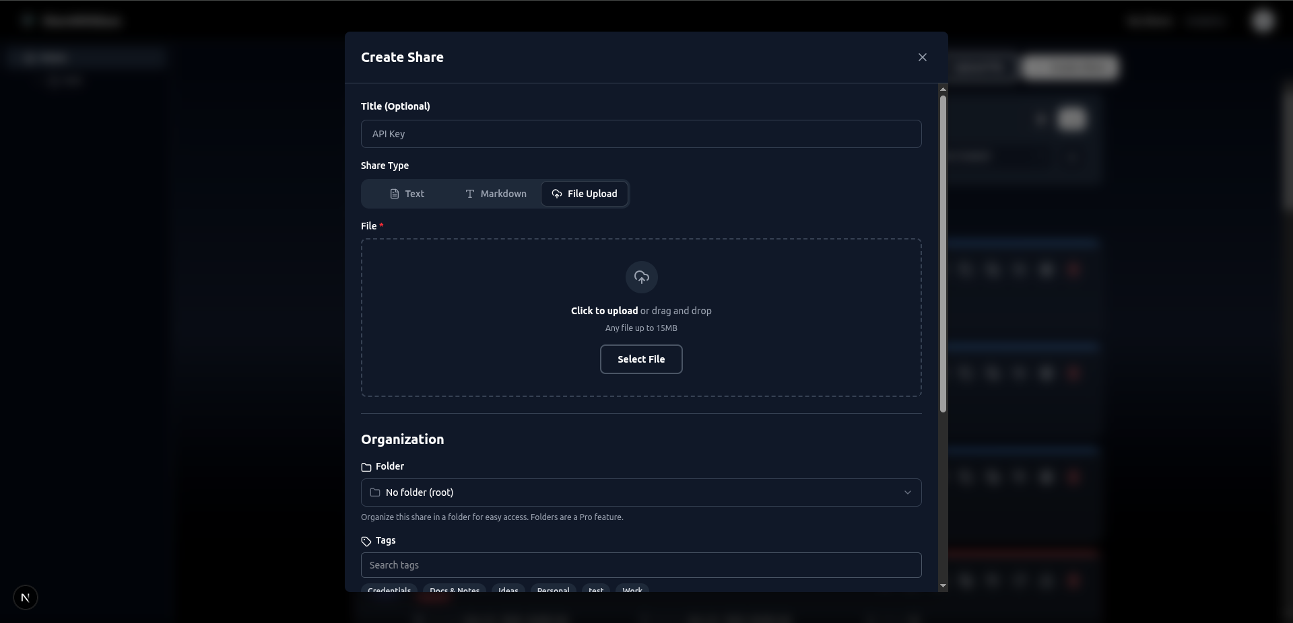Click the Create Share dialog title
The image size is (1293, 623).
click(402, 57)
